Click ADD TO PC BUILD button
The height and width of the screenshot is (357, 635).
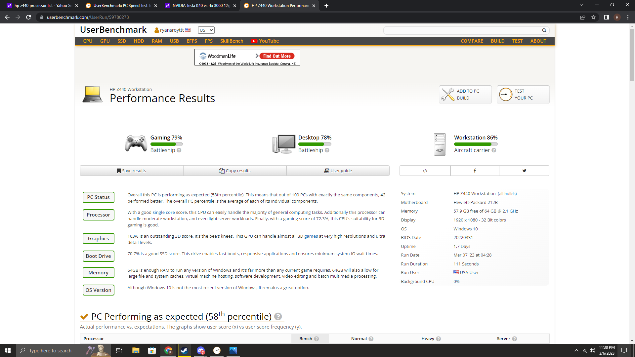pos(465,95)
